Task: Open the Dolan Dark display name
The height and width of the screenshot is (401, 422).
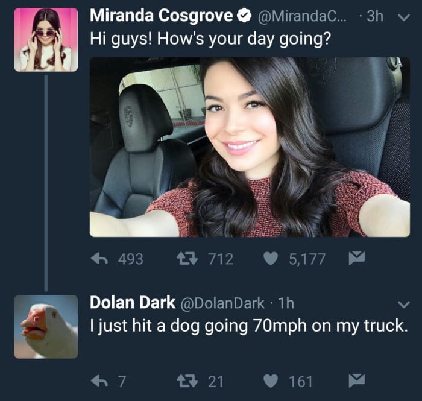Action: pos(133,302)
